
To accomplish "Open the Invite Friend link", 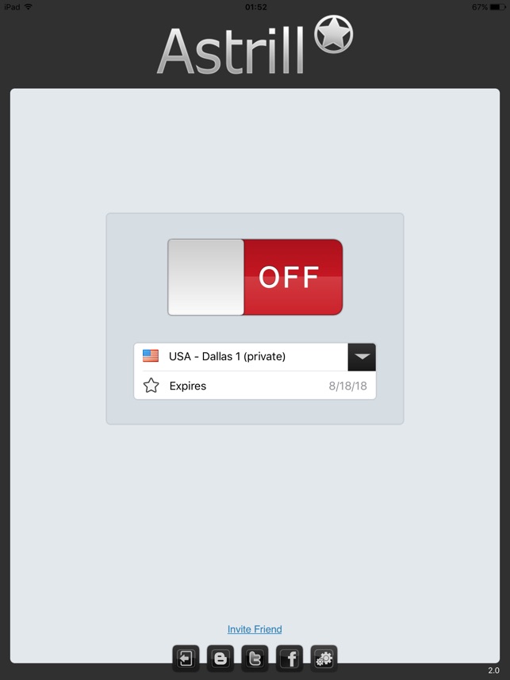I will (x=255, y=629).
